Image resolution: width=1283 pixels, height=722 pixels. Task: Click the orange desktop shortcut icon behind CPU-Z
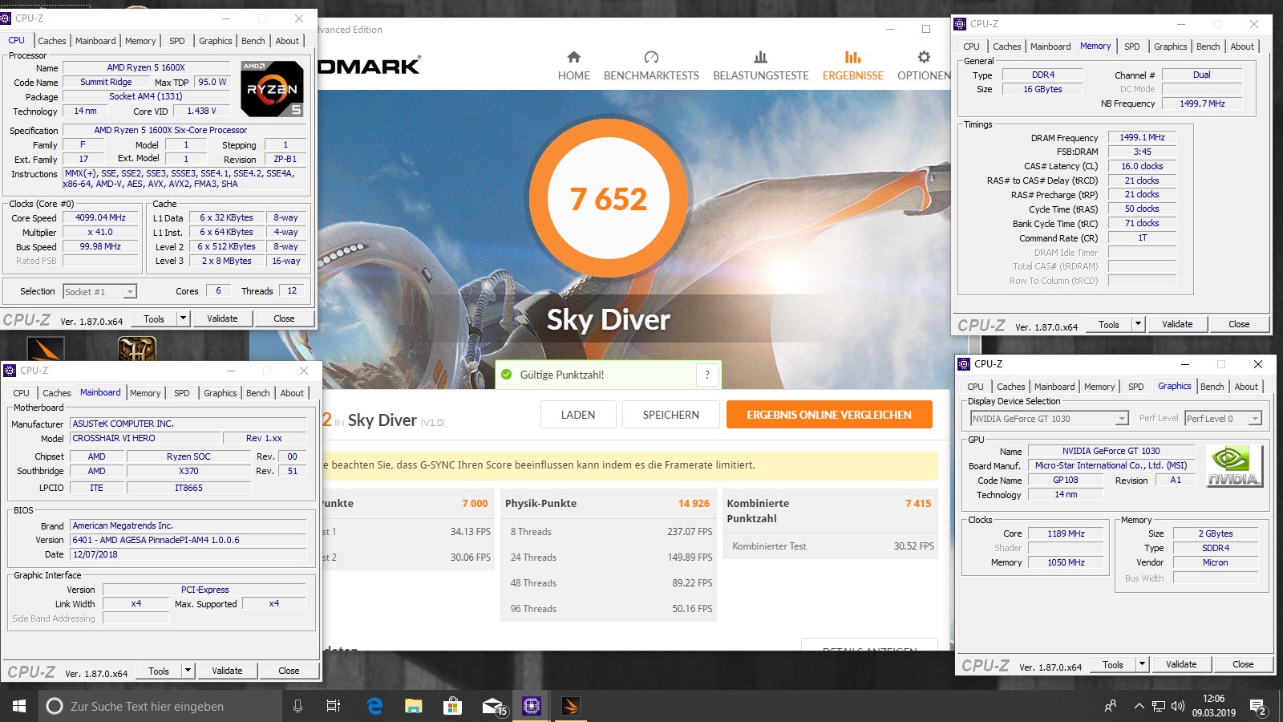pos(46,348)
